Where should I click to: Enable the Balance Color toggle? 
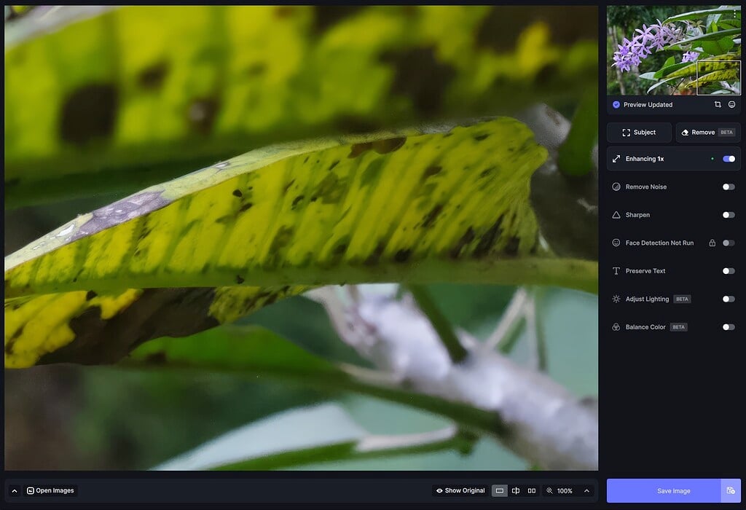pyautogui.click(x=729, y=327)
